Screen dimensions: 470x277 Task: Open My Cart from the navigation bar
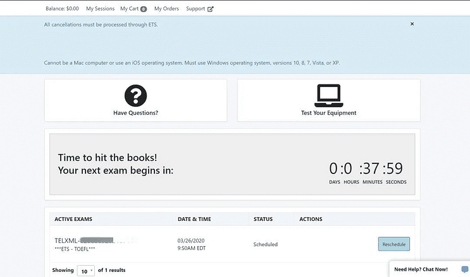[x=128, y=9]
